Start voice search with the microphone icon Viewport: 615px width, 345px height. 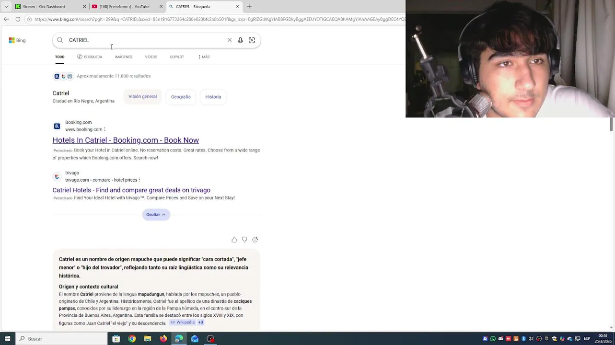(x=240, y=40)
